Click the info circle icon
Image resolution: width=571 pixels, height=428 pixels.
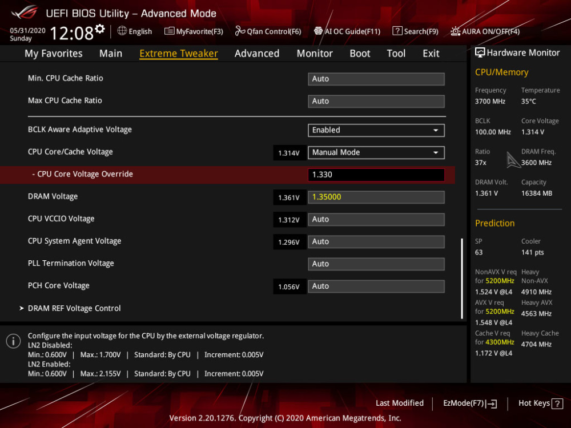pyautogui.click(x=14, y=341)
